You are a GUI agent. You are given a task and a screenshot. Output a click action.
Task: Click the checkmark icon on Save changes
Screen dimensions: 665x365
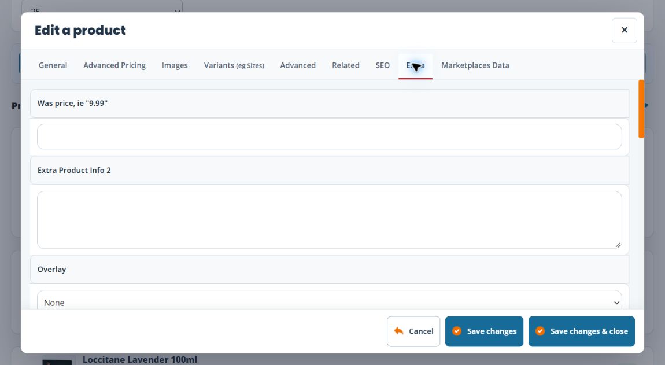click(457, 331)
